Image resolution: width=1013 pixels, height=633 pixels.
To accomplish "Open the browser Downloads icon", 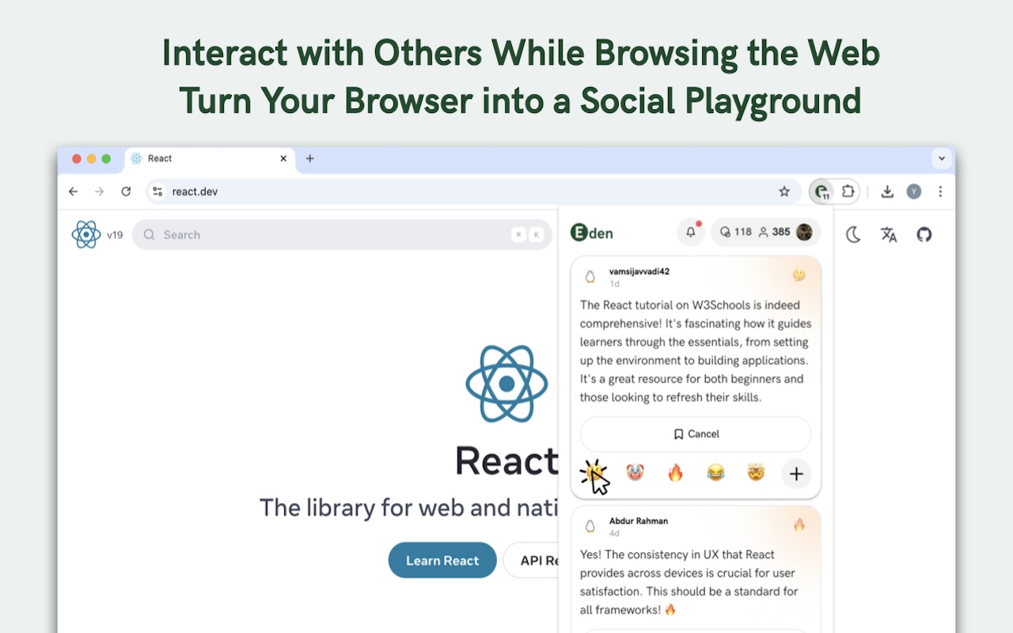I will tap(887, 191).
